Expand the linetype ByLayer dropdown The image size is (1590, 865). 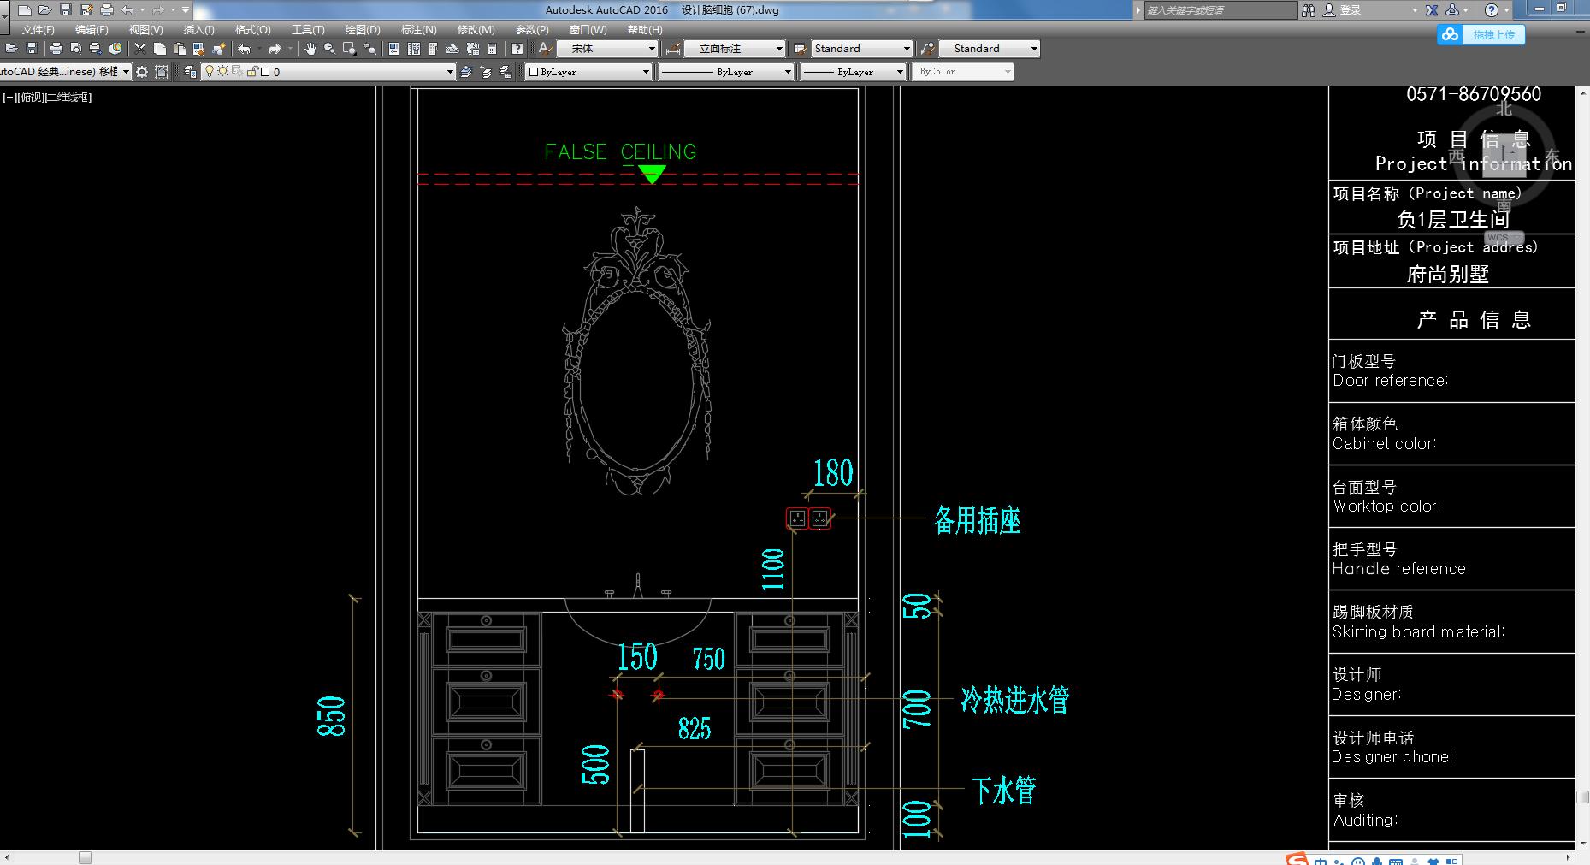(788, 72)
